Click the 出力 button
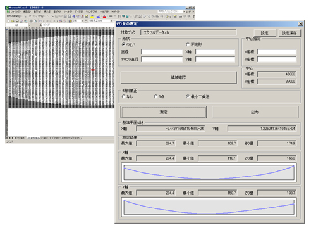Image resolution: width=311 pixels, height=230 pixels. click(x=255, y=112)
